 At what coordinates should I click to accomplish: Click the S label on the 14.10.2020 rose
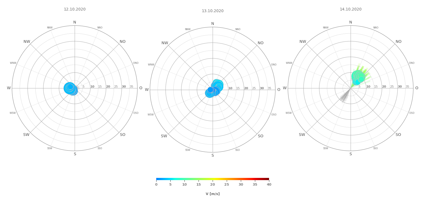(351, 154)
